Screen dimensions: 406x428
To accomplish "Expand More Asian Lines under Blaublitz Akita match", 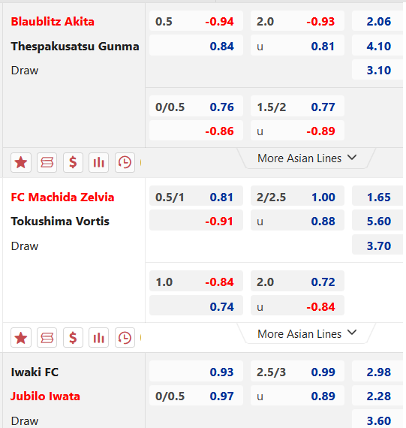I will (x=307, y=158).
